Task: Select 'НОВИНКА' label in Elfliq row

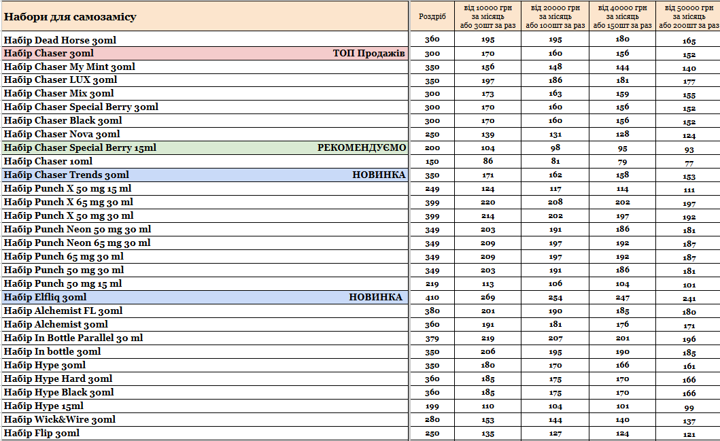Action: [375, 298]
